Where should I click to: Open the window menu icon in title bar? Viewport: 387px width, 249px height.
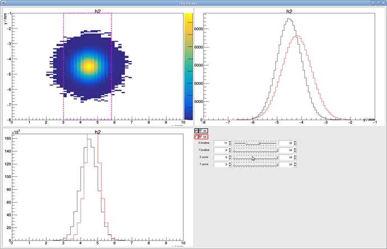[4, 3]
